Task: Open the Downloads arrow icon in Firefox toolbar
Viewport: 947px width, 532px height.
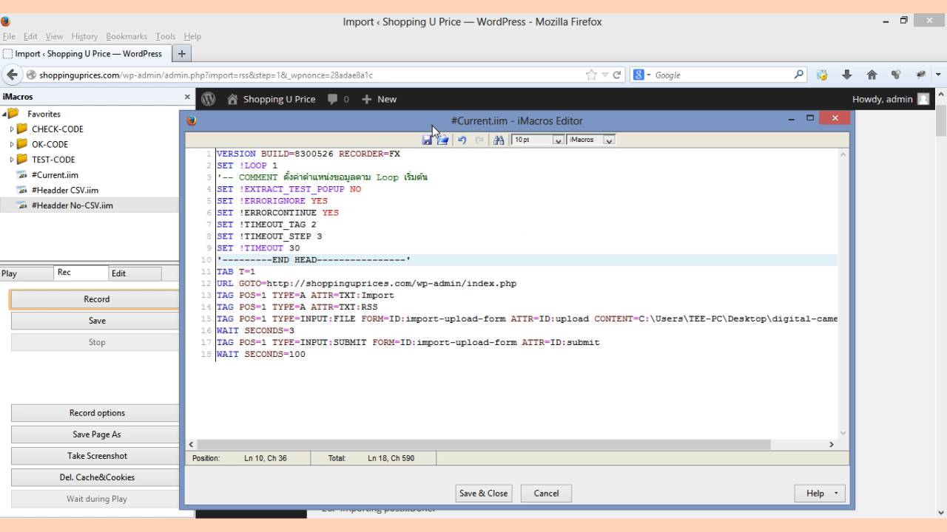Action: [847, 75]
